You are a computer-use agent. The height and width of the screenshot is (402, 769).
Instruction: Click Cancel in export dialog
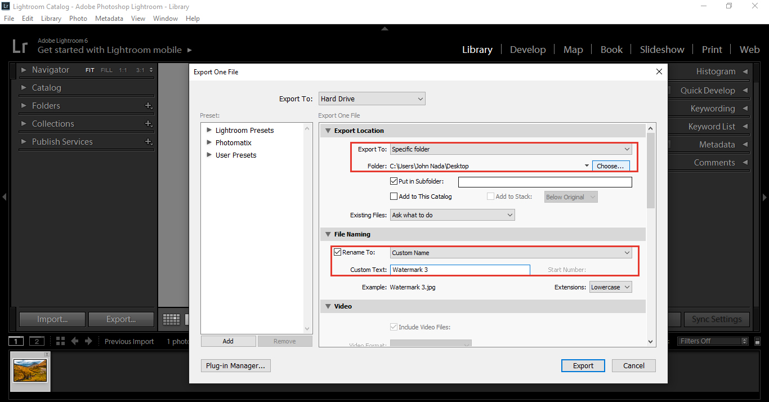tap(634, 366)
